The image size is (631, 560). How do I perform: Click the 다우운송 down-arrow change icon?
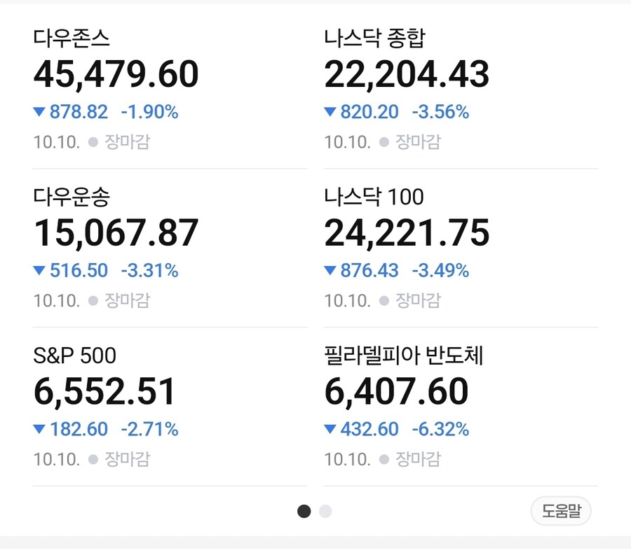click(39, 271)
